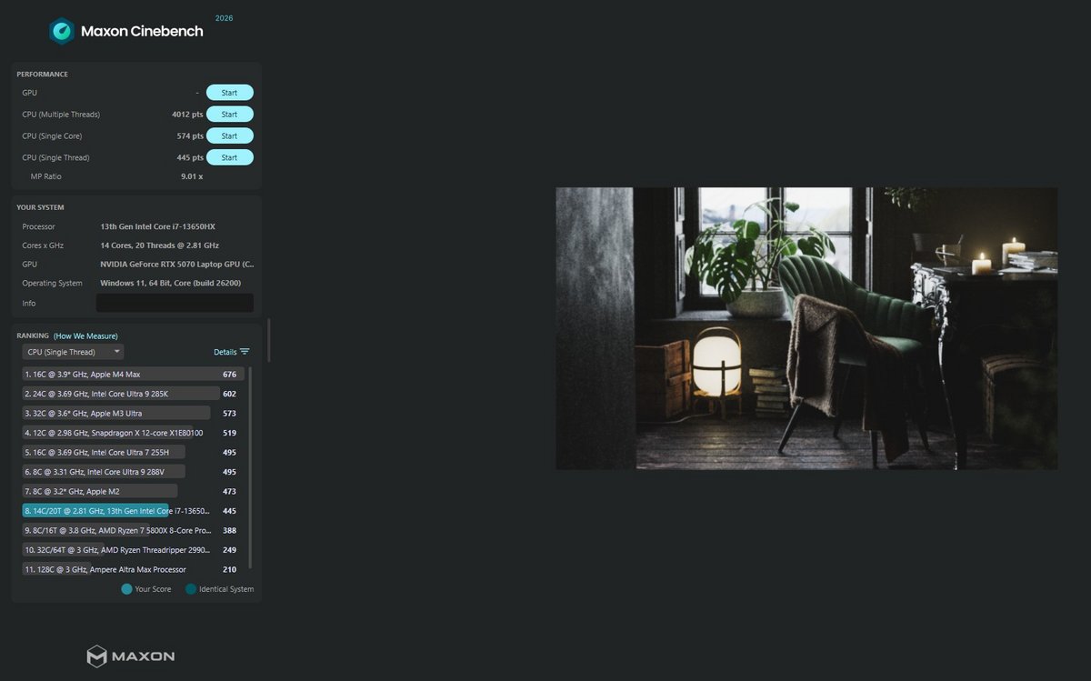Select the Apple M2 ranking row
The height and width of the screenshot is (681, 1091).
click(134, 492)
